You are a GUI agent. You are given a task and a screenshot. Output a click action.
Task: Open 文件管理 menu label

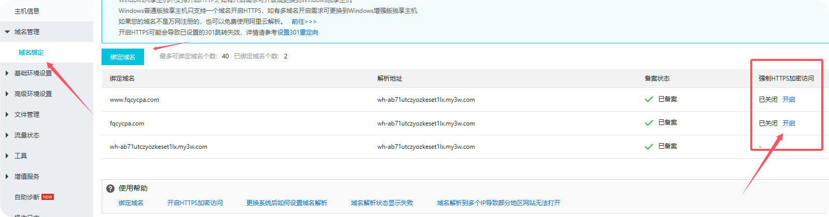[x=27, y=115]
